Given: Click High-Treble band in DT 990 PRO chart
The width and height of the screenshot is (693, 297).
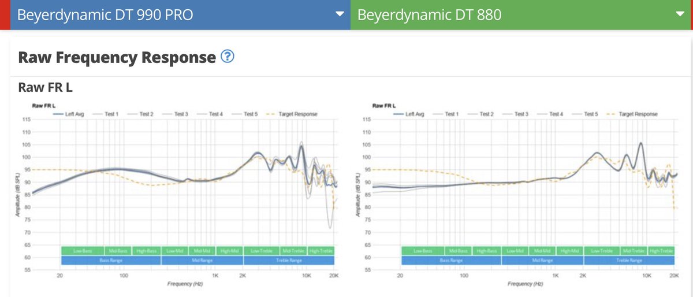Looking at the screenshot, I should click(321, 251).
